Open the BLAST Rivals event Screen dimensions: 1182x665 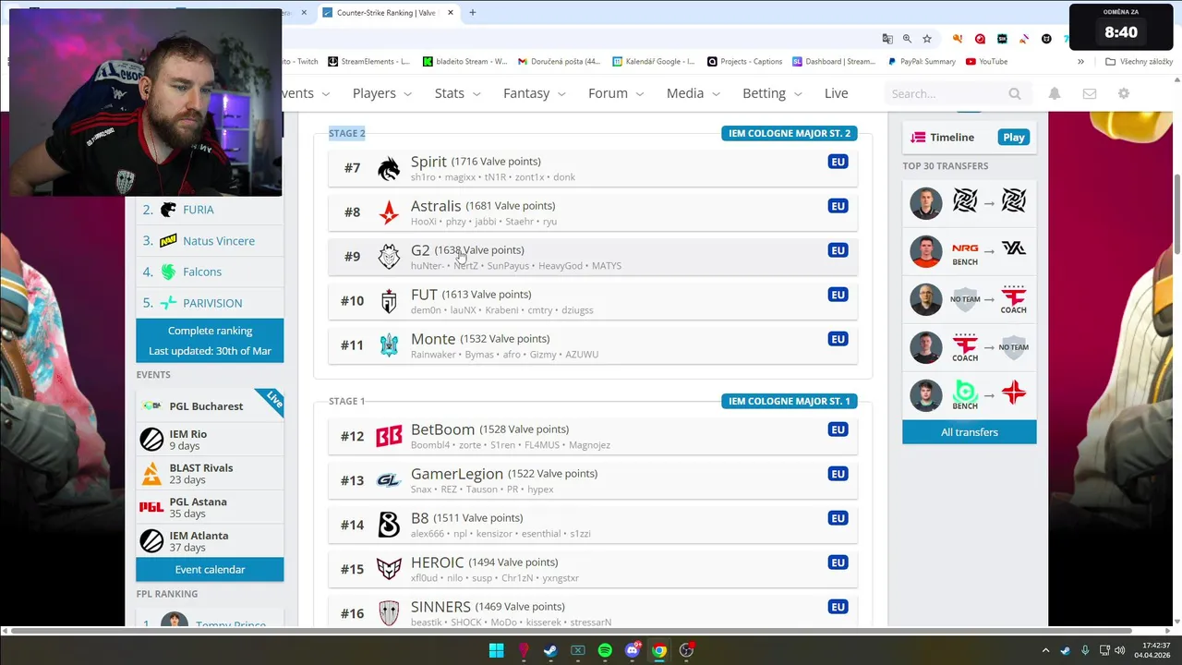pyautogui.click(x=210, y=474)
